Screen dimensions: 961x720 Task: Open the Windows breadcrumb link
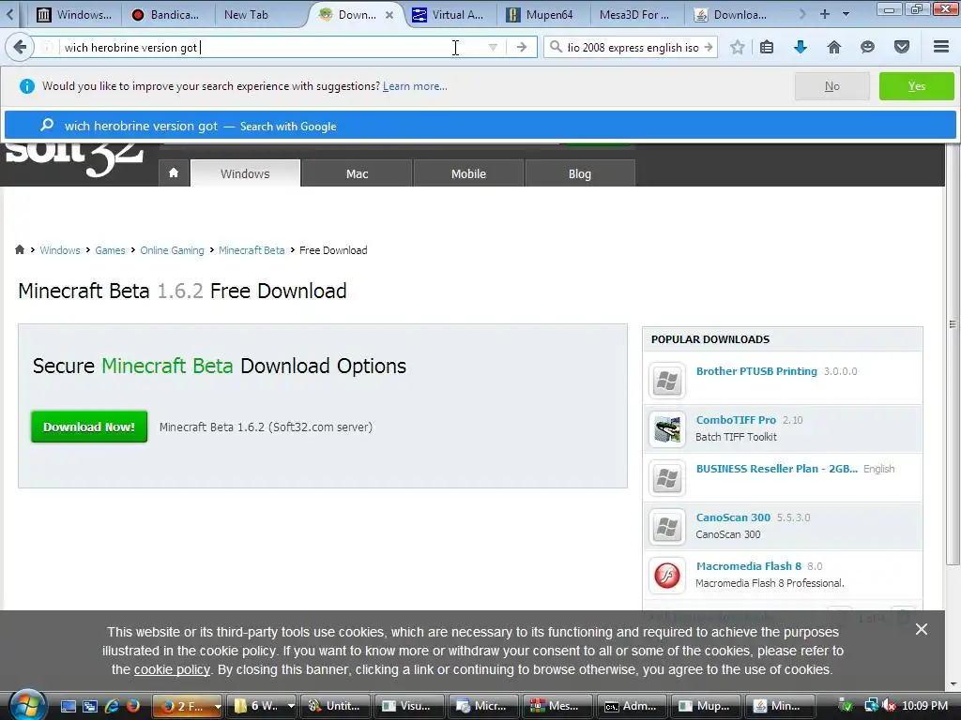coord(60,250)
